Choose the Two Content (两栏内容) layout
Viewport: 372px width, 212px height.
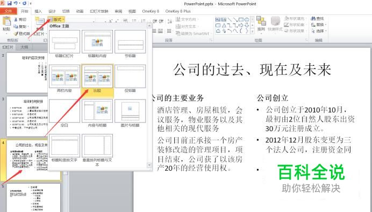[x=65, y=79]
